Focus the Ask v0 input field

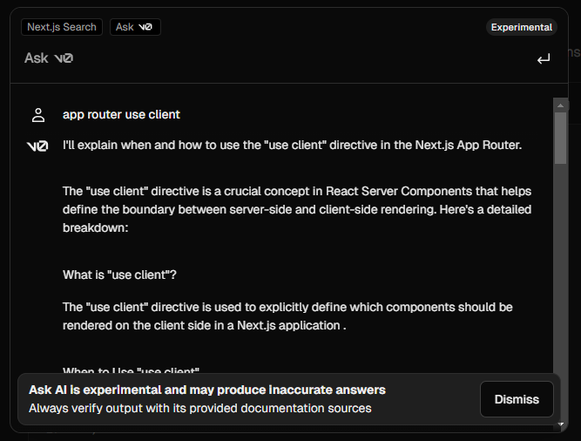(274, 58)
